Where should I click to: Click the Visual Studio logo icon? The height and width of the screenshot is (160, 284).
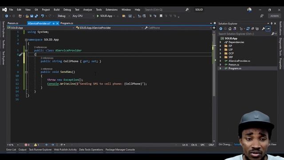click(4, 10)
